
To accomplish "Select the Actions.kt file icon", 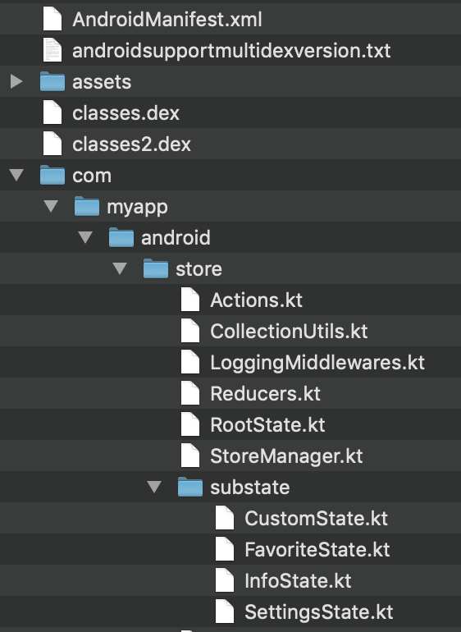I will (x=190, y=300).
